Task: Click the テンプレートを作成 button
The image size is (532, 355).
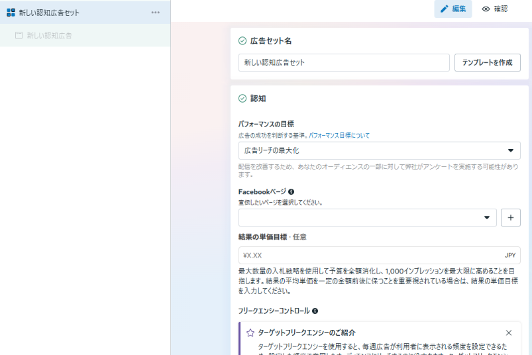Action: (x=487, y=62)
